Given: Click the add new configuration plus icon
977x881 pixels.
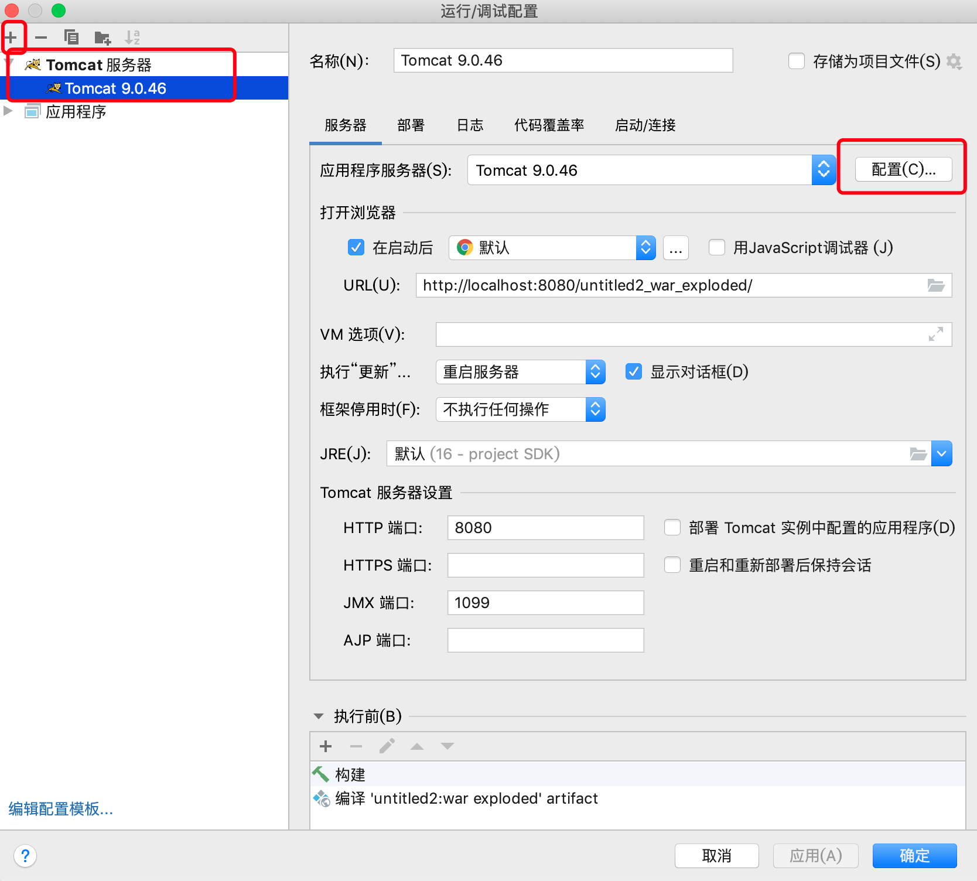Looking at the screenshot, I should pyautogui.click(x=12, y=37).
